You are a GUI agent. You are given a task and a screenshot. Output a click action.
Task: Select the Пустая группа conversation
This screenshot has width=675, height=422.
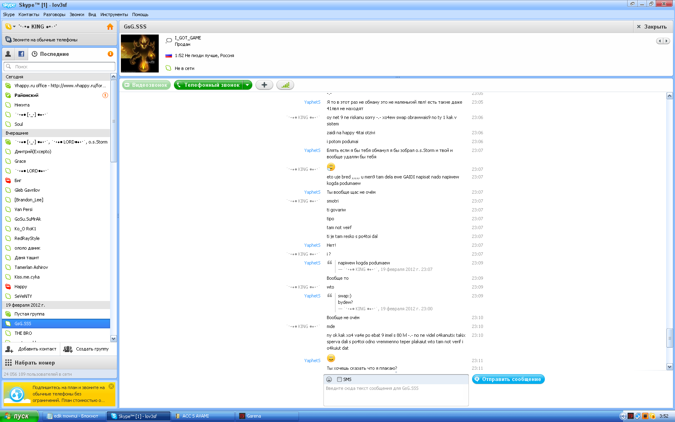(x=56, y=314)
